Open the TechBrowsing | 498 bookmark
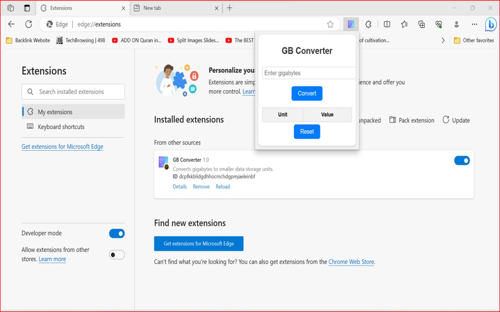 [x=81, y=40]
